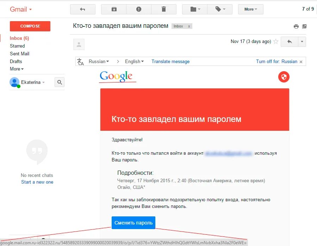Open the Inbox (6) folder

19,38
